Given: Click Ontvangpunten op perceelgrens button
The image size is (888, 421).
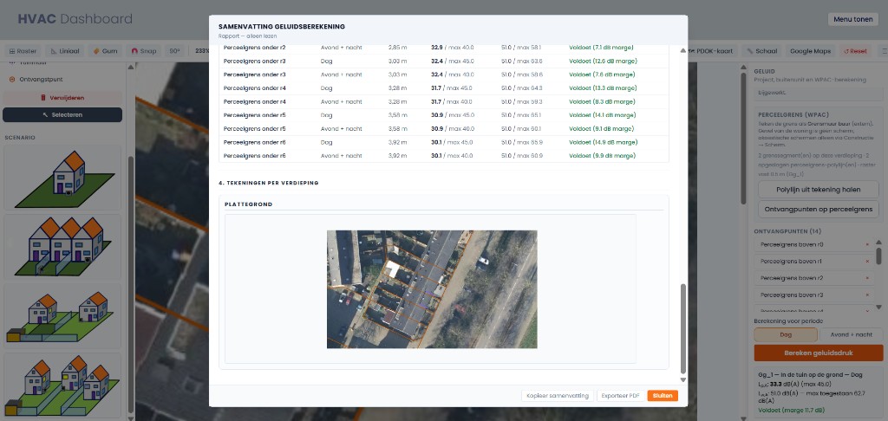Looking at the screenshot, I should 819,209.
